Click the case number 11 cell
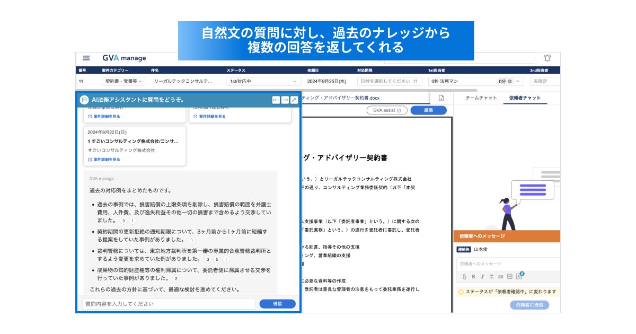The height and width of the screenshot is (334, 636). click(81, 81)
